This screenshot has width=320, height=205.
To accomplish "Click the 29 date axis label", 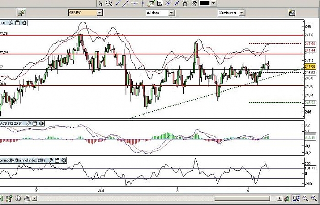I will click(36, 191).
